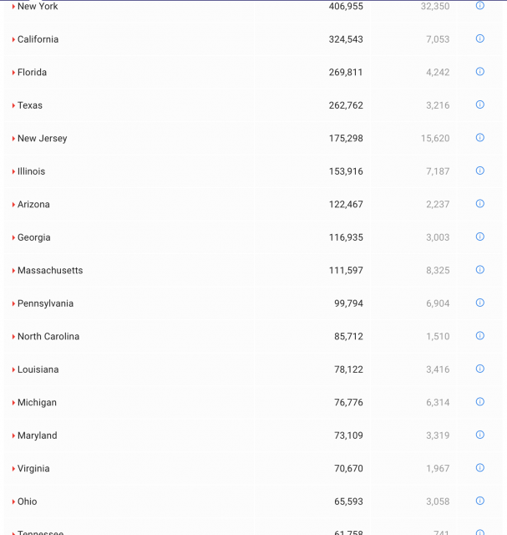Select the Florida state name
507x535 pixels.
tap(32, 73)
